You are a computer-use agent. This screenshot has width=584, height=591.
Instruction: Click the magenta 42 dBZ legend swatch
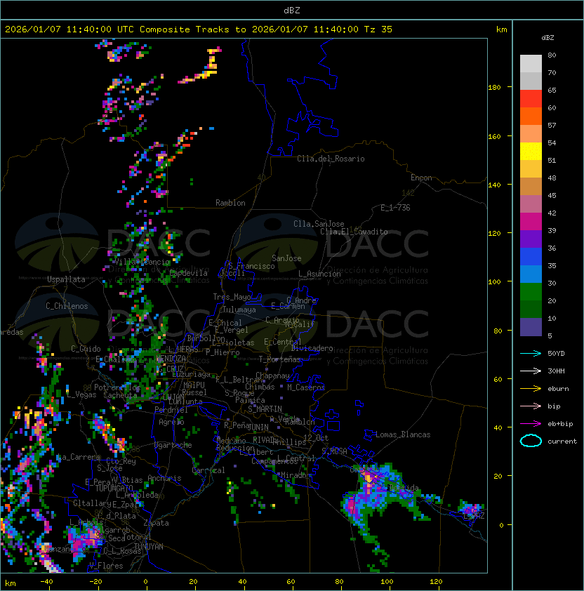[x=531, y=221]
